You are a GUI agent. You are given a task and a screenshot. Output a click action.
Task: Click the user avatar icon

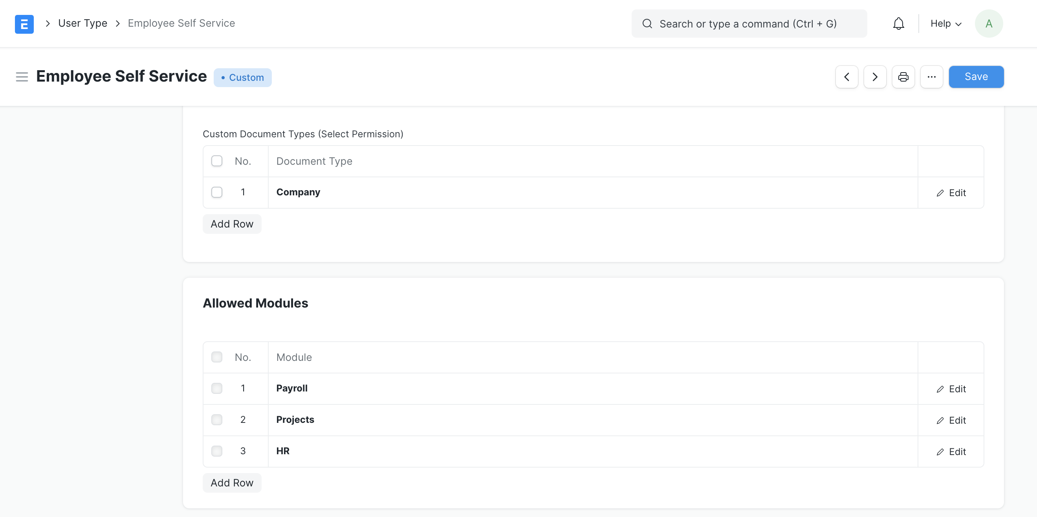tap(989, 24)
